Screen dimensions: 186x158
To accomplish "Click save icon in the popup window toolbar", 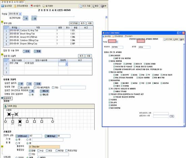I will point(103,36).
